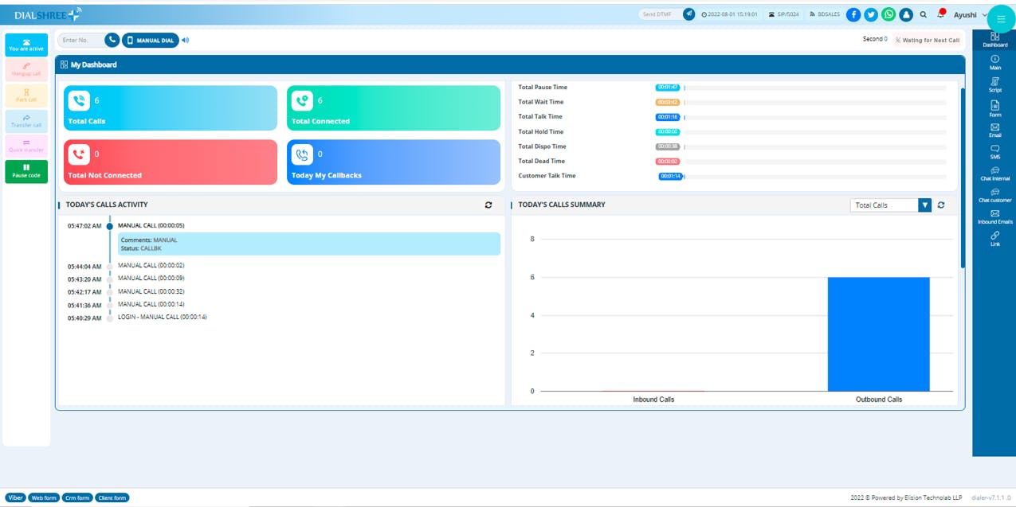Click the Hangup call button
Screen dimensions: 1016x507
coord(26,70)
